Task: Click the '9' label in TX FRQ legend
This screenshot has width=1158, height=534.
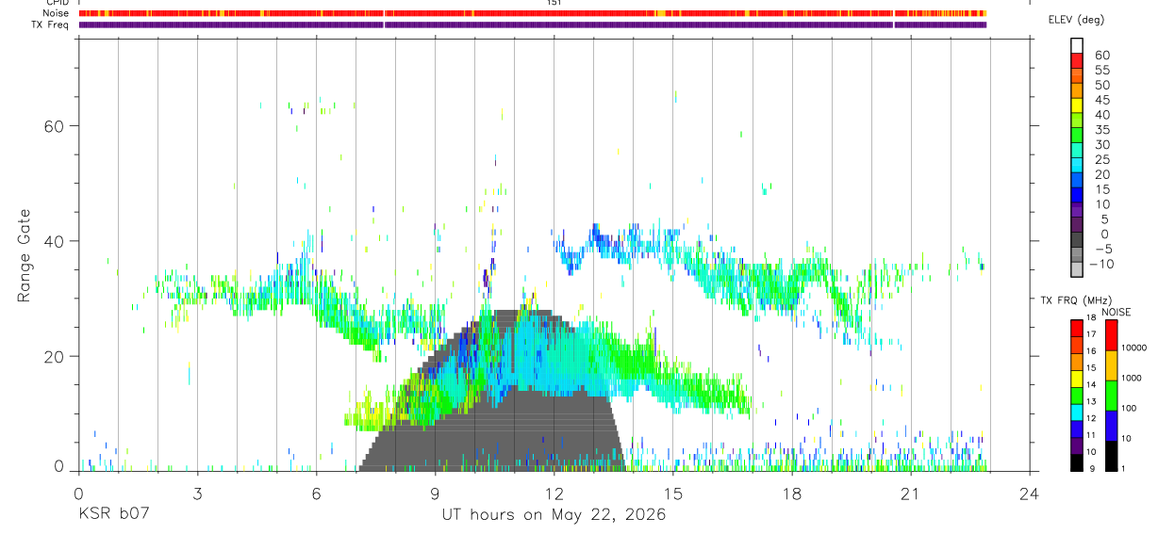Action: [x=1091, y=468]
